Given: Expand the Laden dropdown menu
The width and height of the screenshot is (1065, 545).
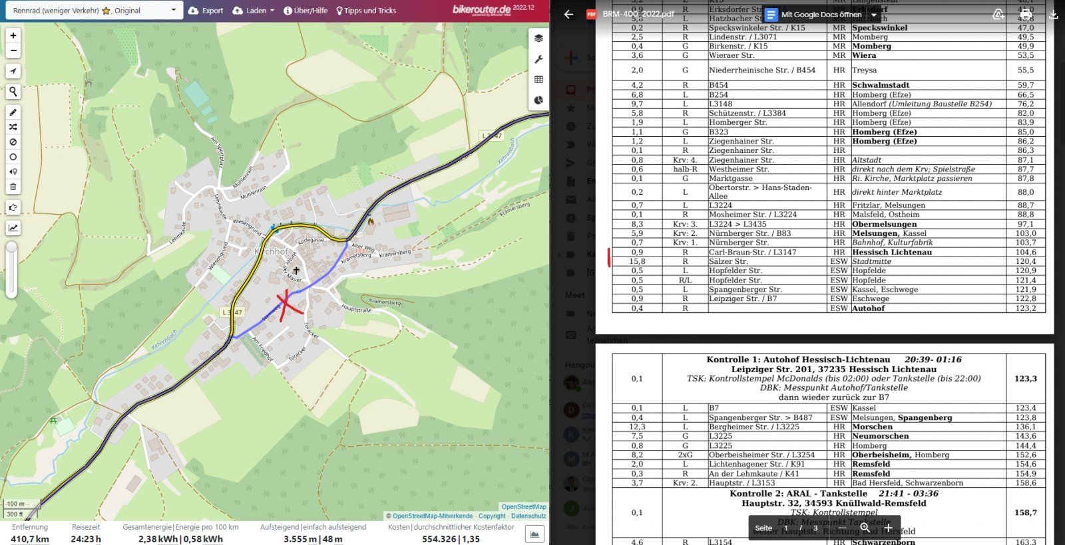Looking at the screenshot, I should pos(254,11).
